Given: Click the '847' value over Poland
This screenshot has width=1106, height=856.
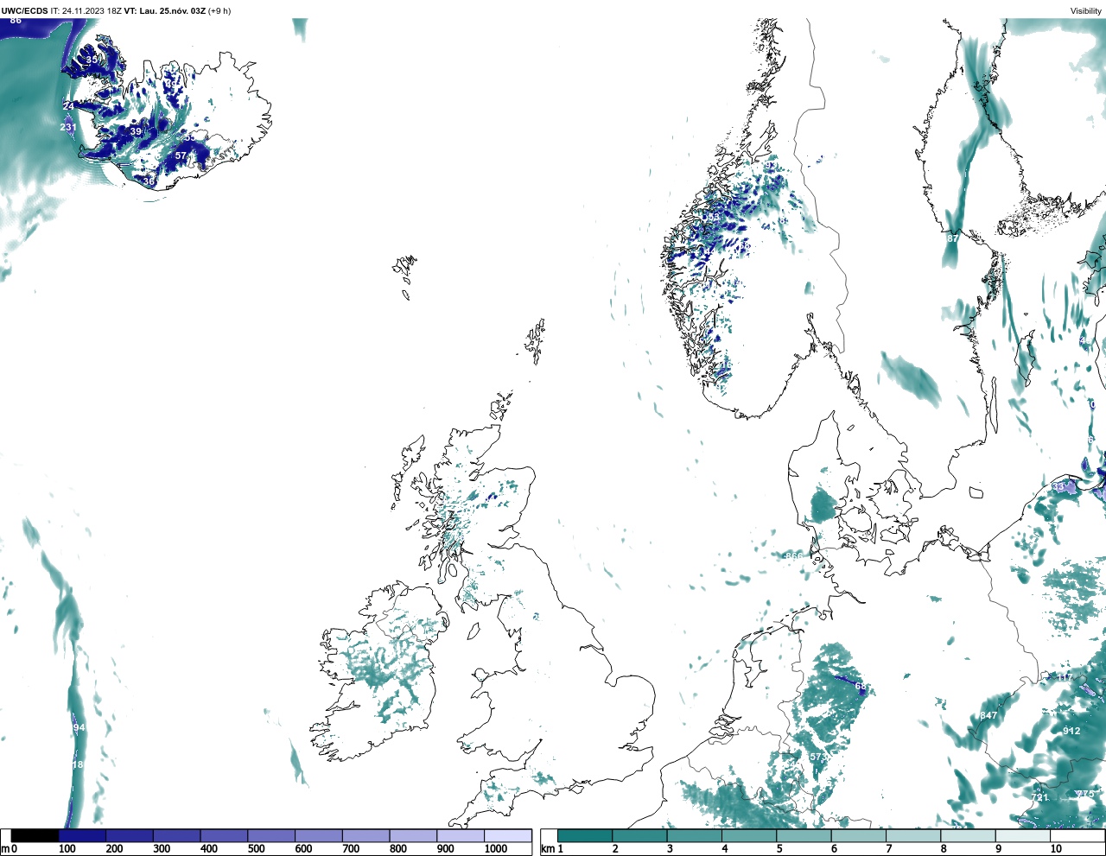Looking at the screenshot, I should click(x=988, y=715).
